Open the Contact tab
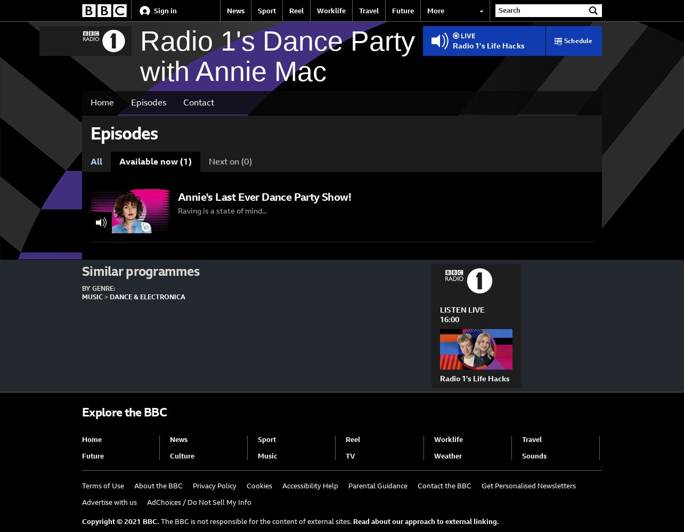The width and height of the screenshot is (684, 532). pyautogui.click(x=199, y=102)
